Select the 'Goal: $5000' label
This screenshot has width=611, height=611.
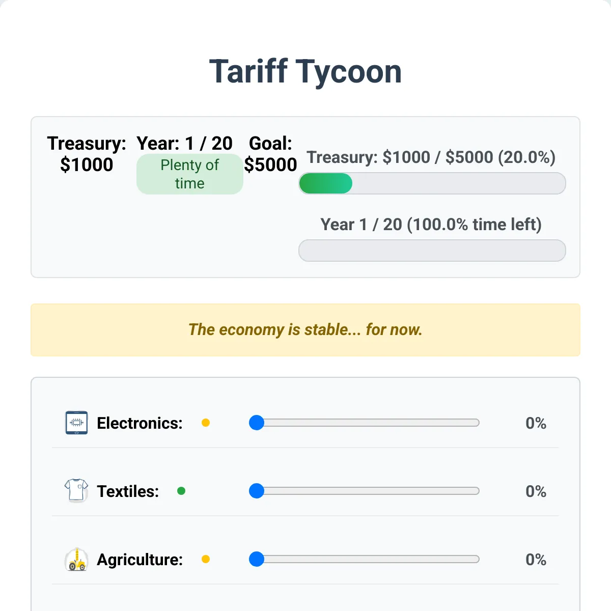pyautogui.click(x=270, y=154)
